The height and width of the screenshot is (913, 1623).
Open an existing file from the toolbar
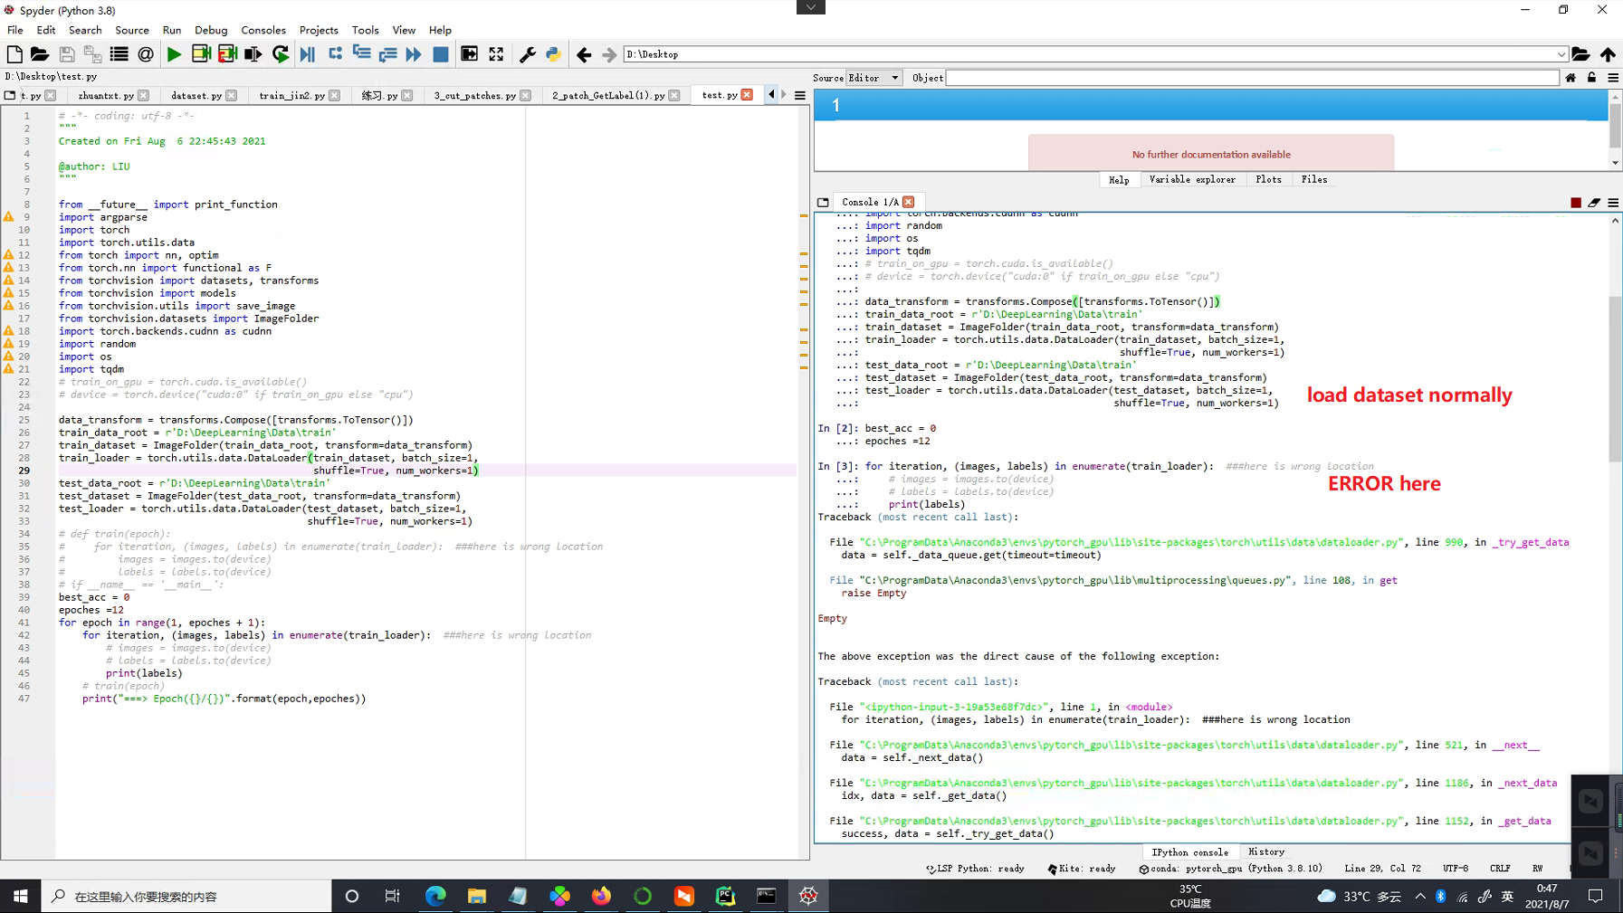click(40, 54)
